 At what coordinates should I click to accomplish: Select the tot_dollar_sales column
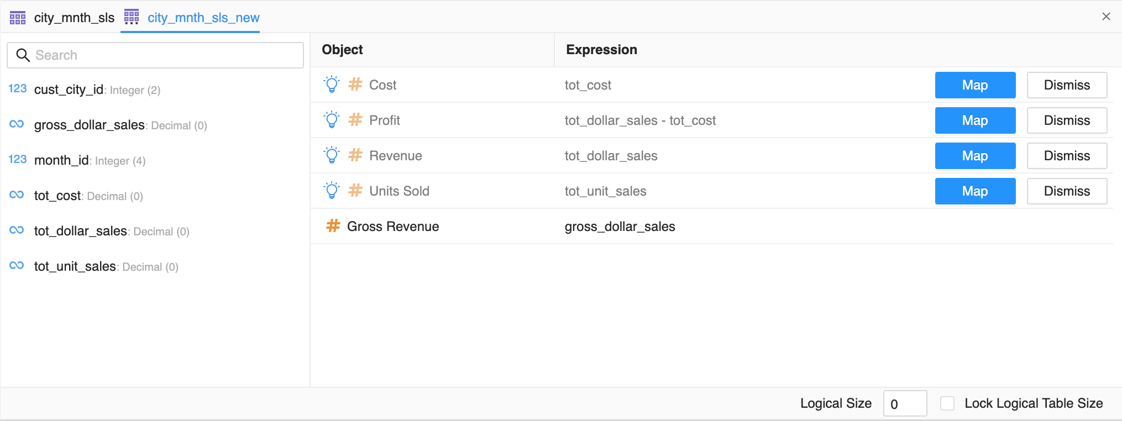coord(81,231)
